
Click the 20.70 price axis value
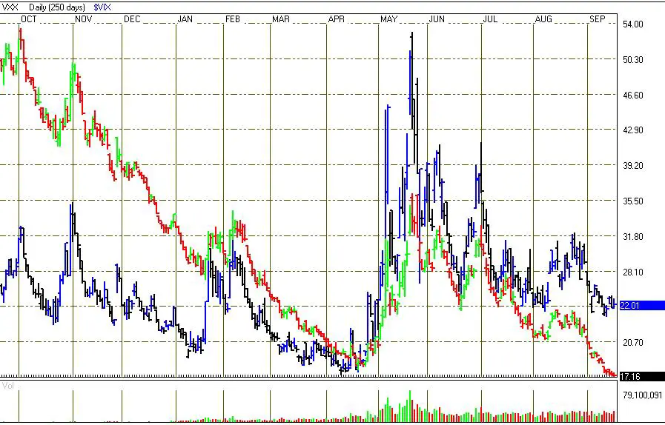click(x=633, y=342)
